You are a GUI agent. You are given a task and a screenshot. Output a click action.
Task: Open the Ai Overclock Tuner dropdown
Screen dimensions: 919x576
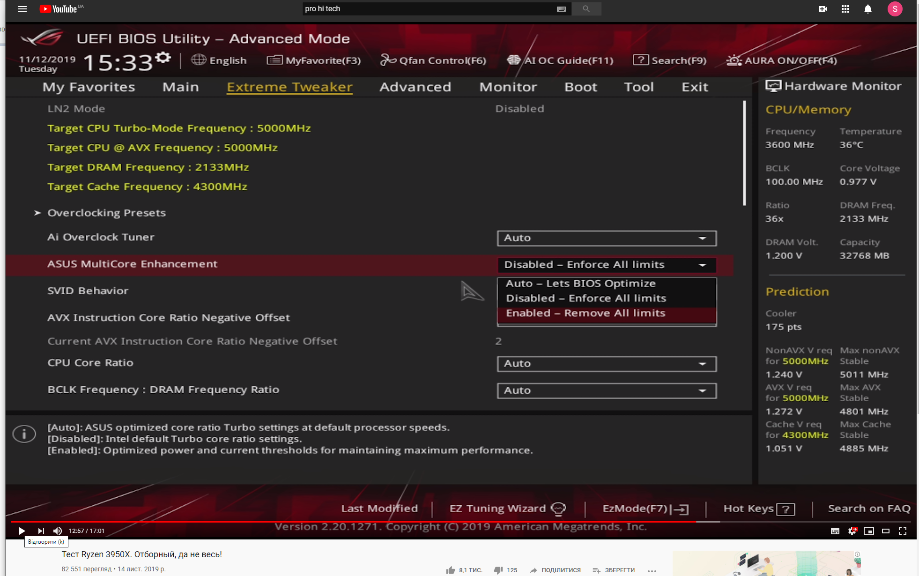coord(607,238)
